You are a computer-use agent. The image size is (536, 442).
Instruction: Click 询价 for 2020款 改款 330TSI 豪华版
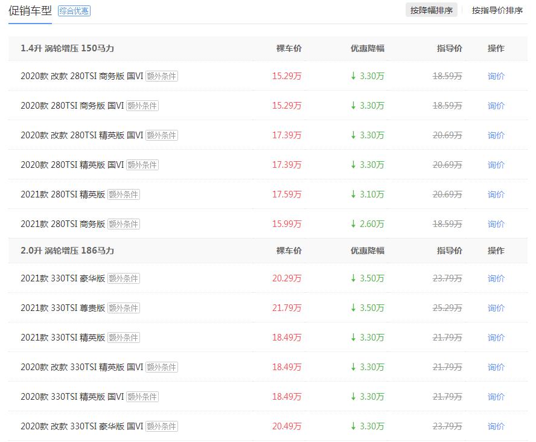tap(496, 426)
